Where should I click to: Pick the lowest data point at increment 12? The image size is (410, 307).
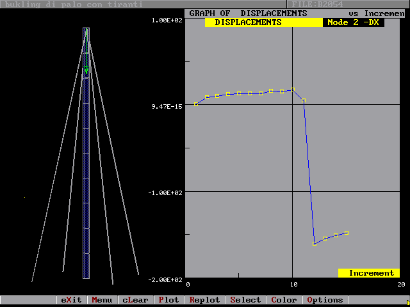pyautogui.click(x=315, y=244)
